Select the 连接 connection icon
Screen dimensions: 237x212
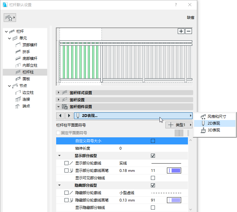(x=18, y=99)
